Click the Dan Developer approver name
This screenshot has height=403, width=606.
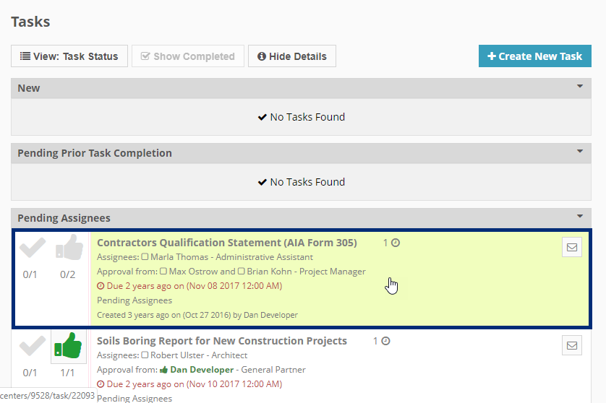(x=202, y=370)
